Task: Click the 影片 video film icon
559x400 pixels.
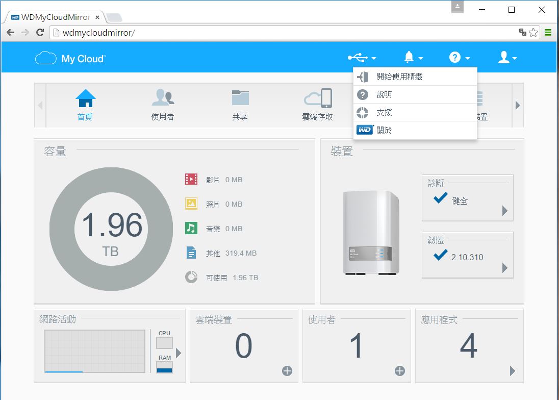Action: (191, 179)
